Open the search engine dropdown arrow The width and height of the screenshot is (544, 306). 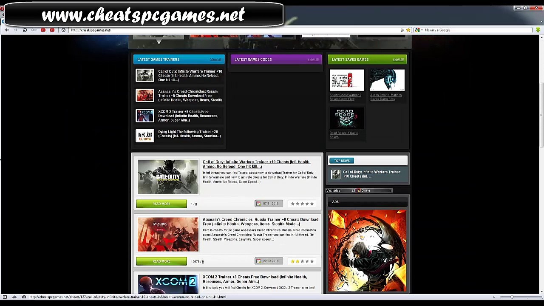click(422, 30)
